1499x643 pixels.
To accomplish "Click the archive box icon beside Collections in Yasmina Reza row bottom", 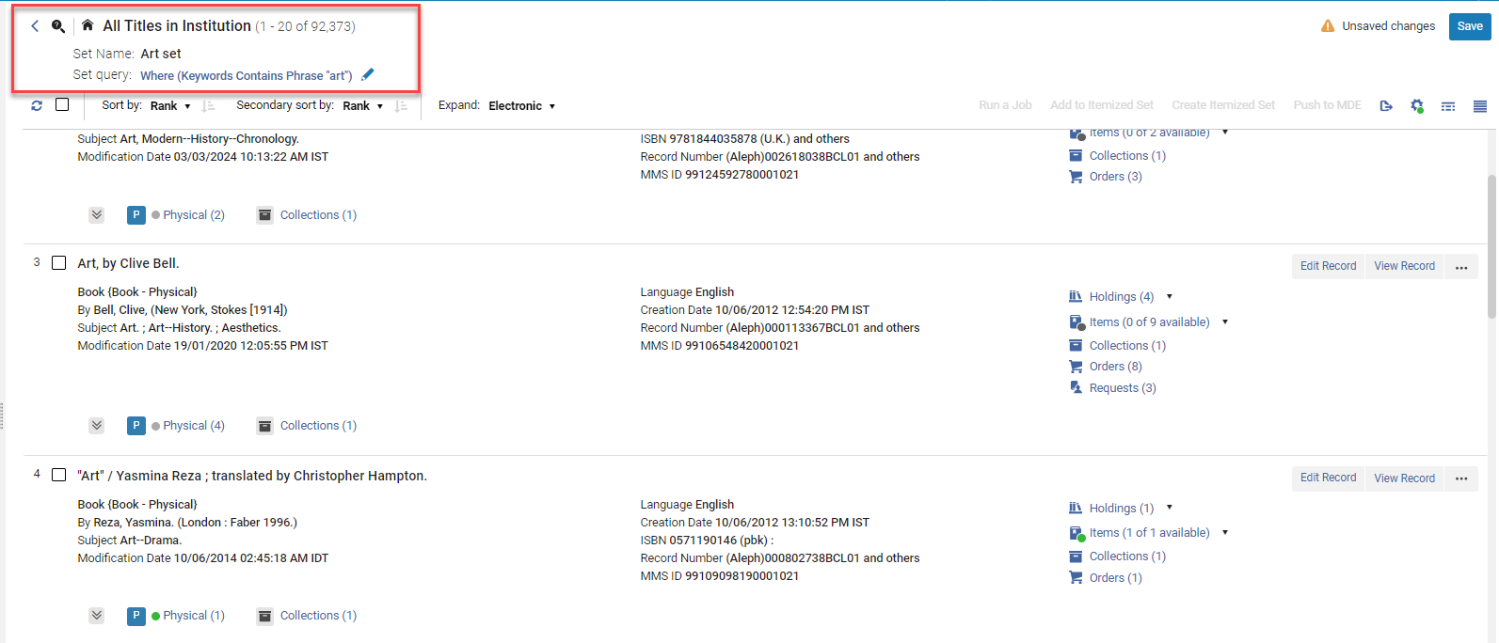I will tap(265, 616).
